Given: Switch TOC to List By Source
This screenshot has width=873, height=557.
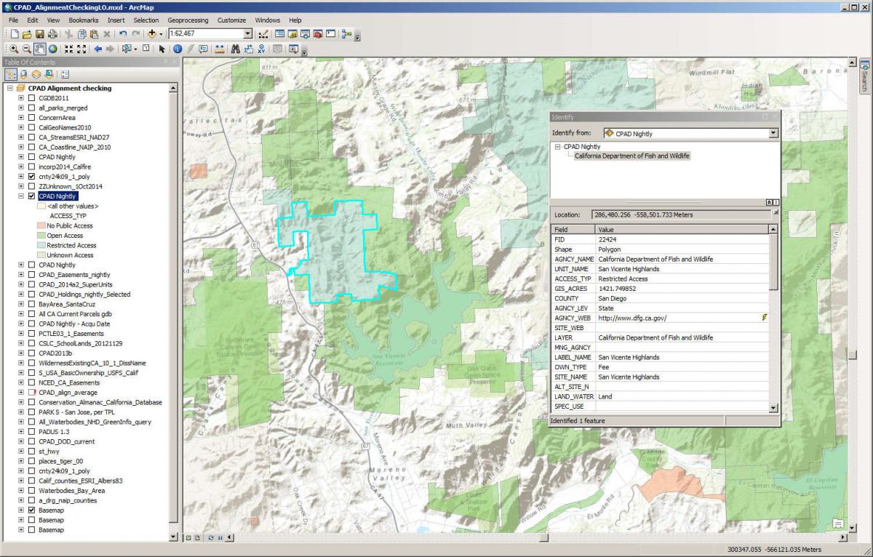Looking at the screenshot, I should pyautogui.click(x=23, y=74).
